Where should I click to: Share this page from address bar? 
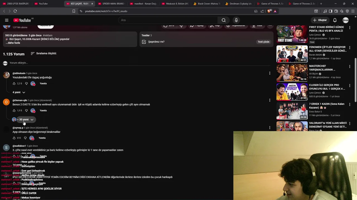262,11
